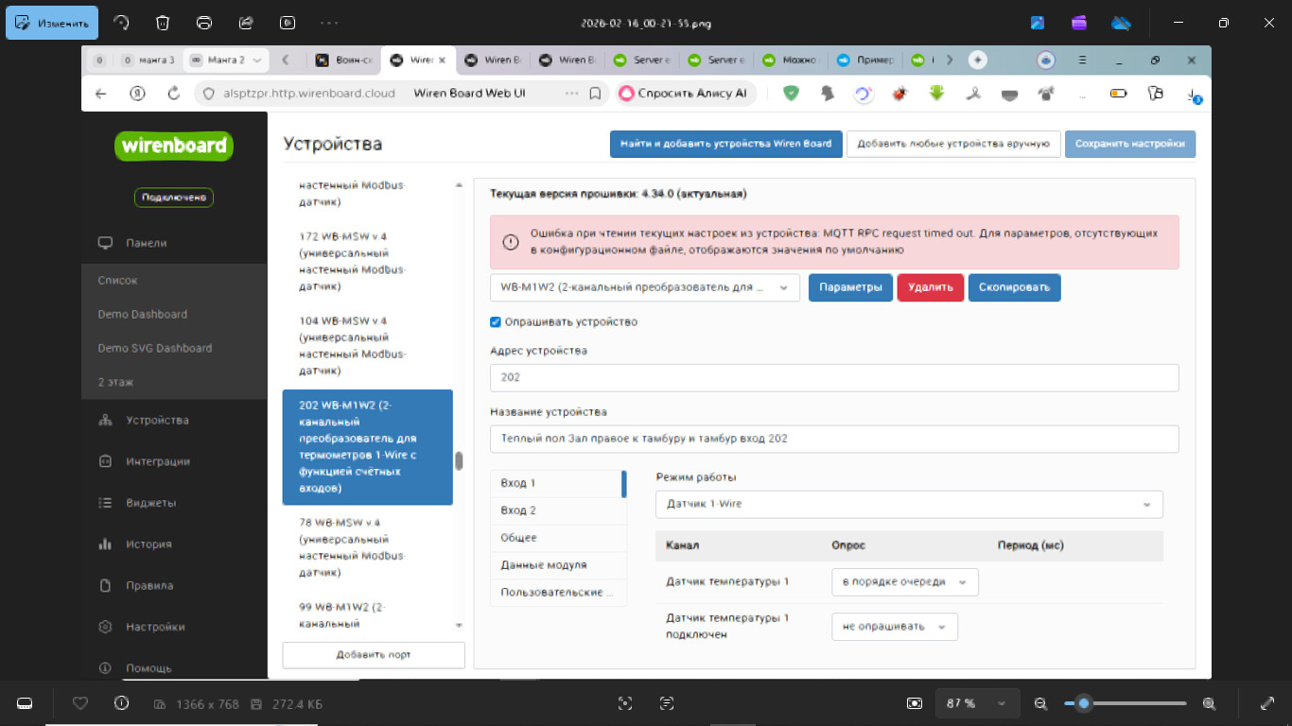This screenshot has height=726, width=1292.
Task: Toggle the Опрашивать устройство checkbox
Action: coord(496,322)
